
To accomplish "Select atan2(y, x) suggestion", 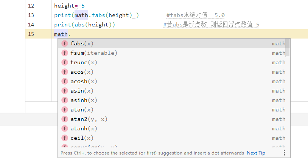I will [89, 119].
